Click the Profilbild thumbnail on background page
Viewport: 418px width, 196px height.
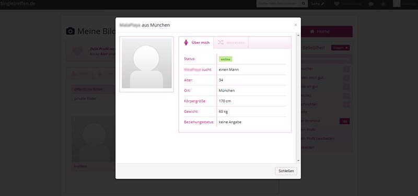point(94,139)
